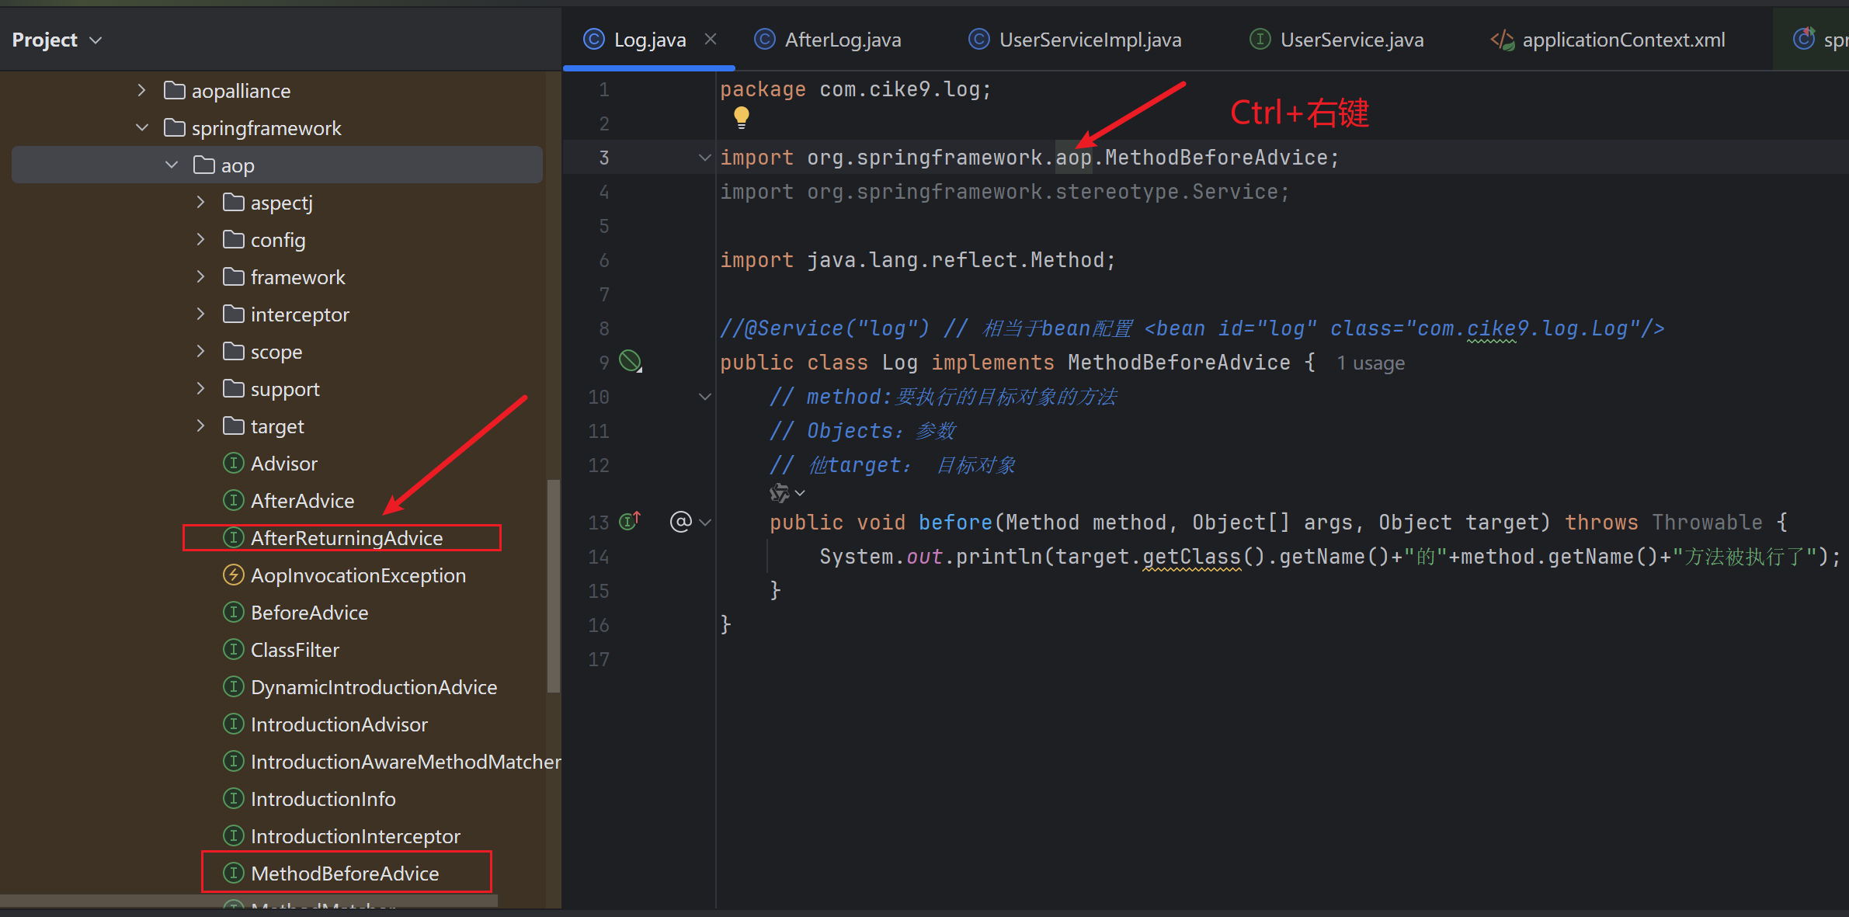Screen dimensions: 1849x917
Task: Click the Throwable exception type on line 13
Action: (x=1707, y=523)
